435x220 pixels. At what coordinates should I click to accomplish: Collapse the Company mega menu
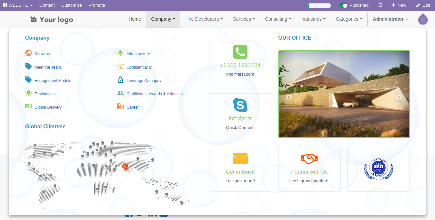pos(163,19)
